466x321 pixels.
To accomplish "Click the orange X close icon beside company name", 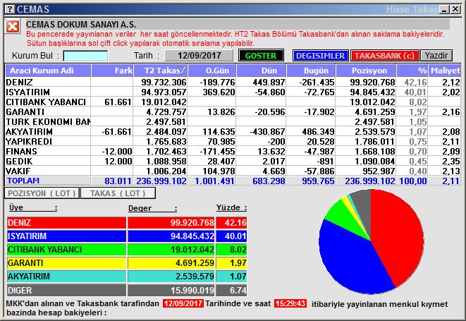I will coord(12,27).
